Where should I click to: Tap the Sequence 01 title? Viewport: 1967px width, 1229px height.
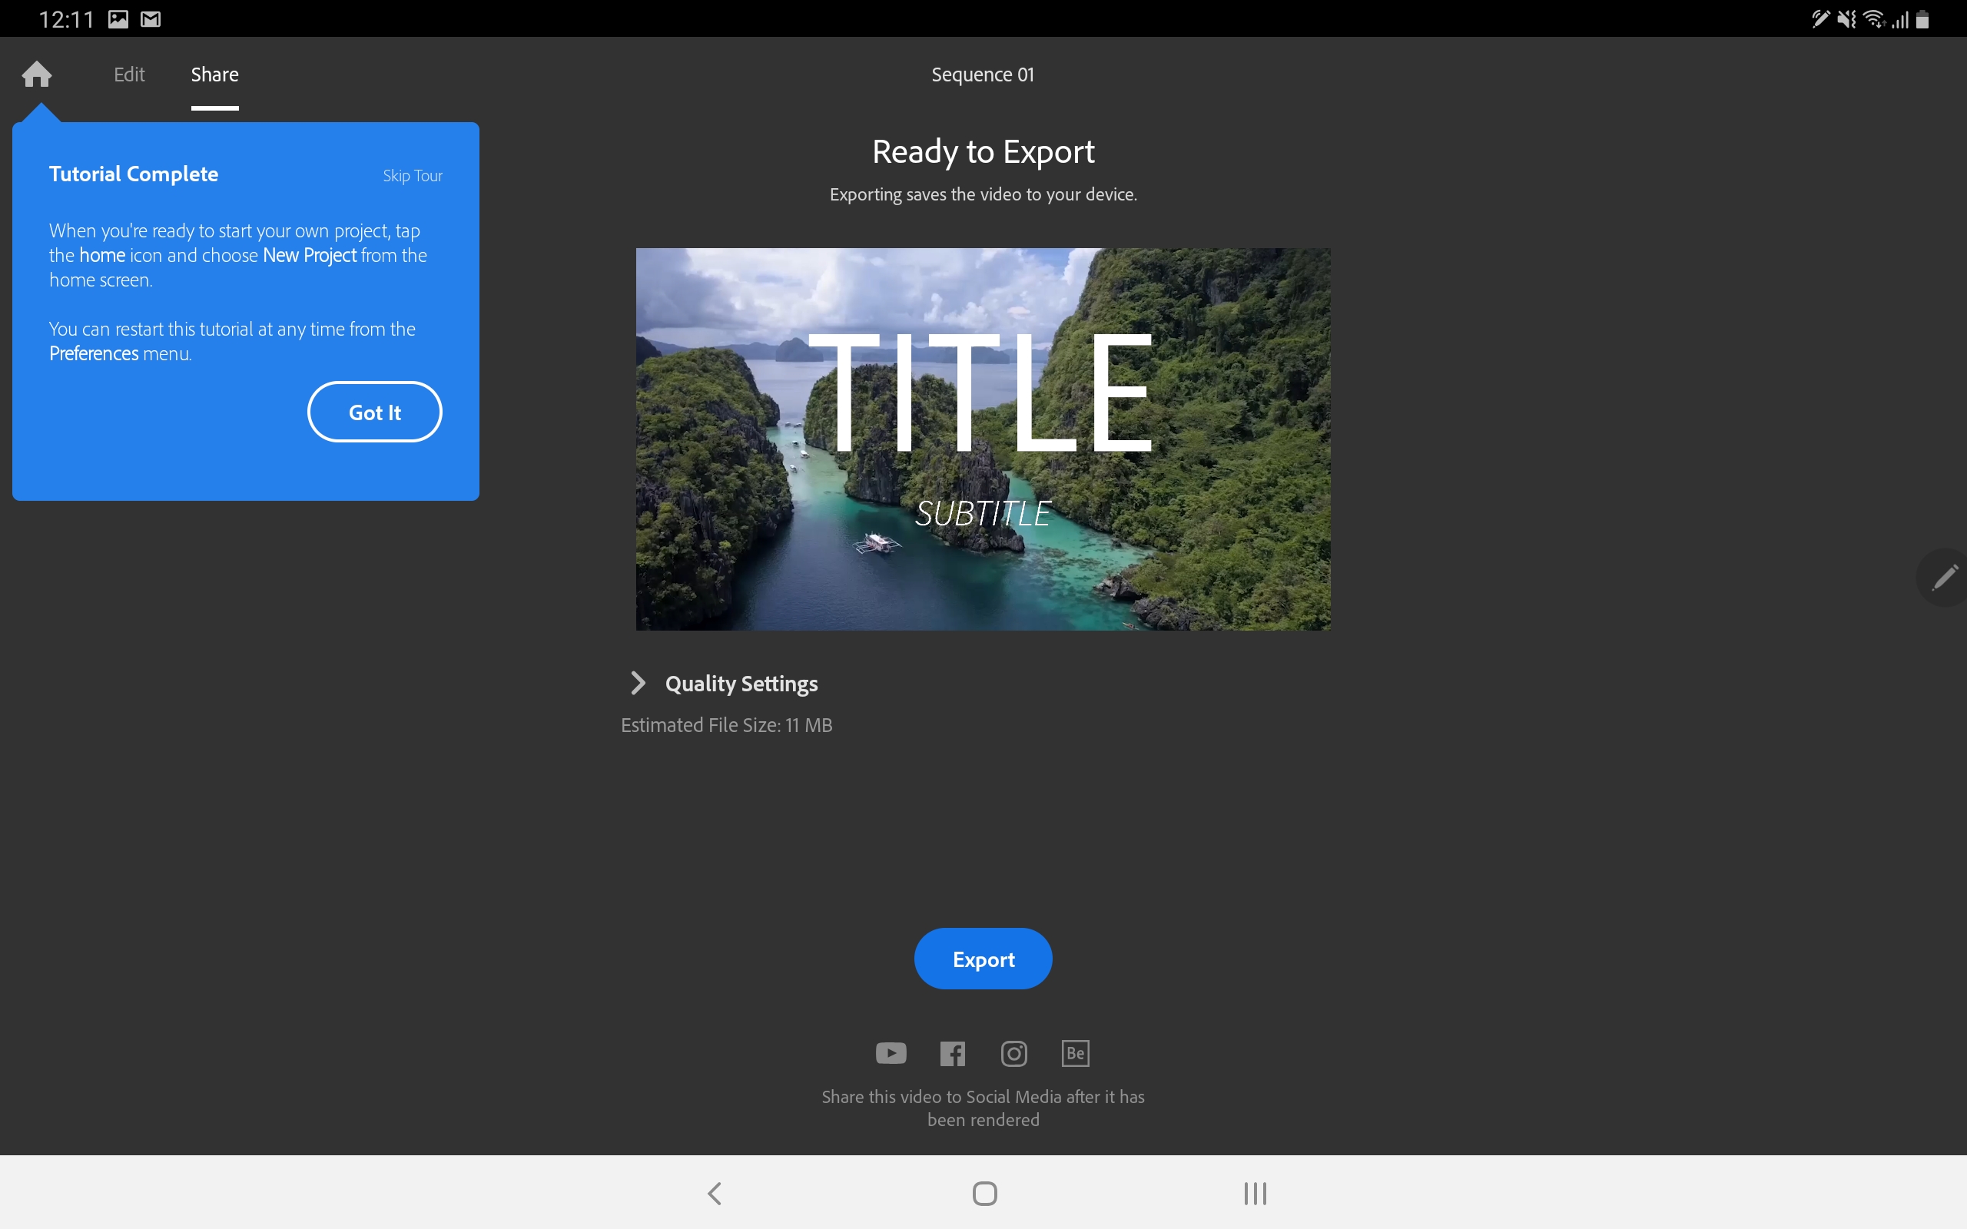click(x=983, y=75)
